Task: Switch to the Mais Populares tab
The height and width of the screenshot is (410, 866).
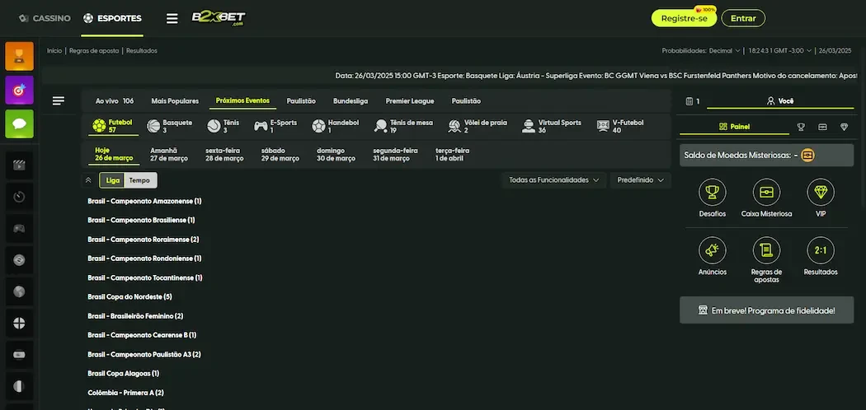Action: coord(175,101)
